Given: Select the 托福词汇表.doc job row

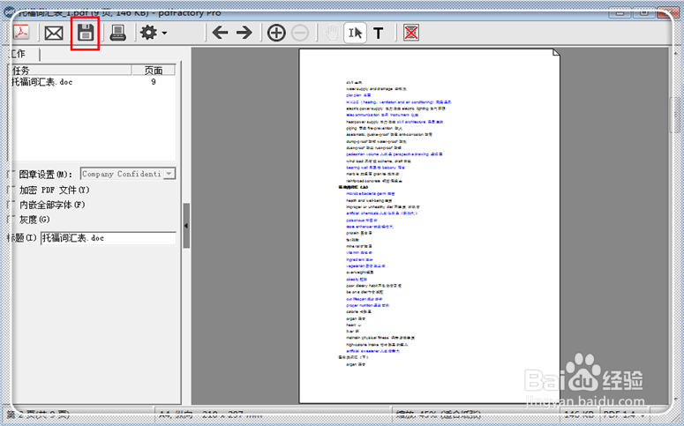Looking at the screenshot, I should [93, 82].
